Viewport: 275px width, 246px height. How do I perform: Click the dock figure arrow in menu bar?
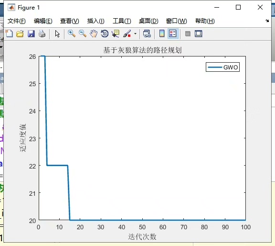click(x=267, y=21)
